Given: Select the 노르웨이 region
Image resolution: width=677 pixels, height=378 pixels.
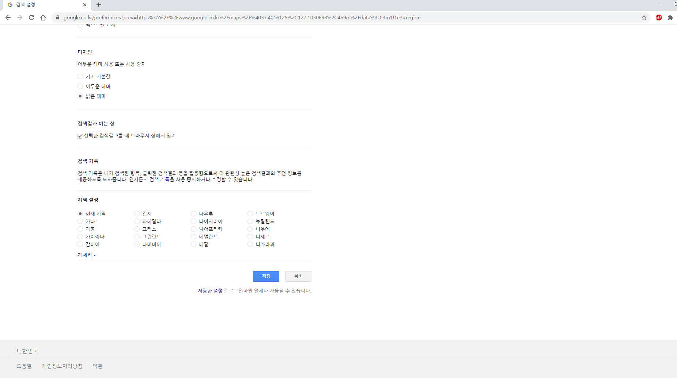Looking at the screenshot, I should point(250,214).
